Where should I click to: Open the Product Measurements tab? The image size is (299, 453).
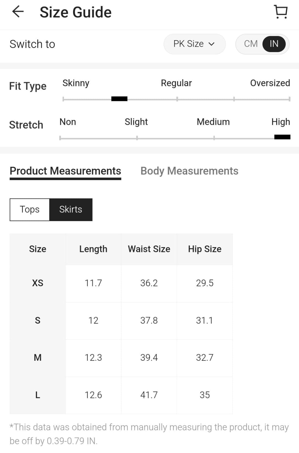(65, 171)
